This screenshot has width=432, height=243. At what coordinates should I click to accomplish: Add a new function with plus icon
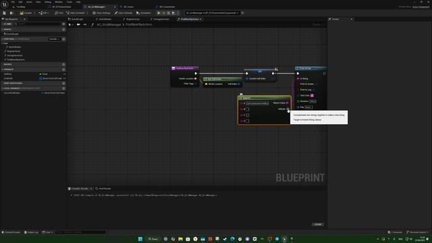[x=63, y=39]
